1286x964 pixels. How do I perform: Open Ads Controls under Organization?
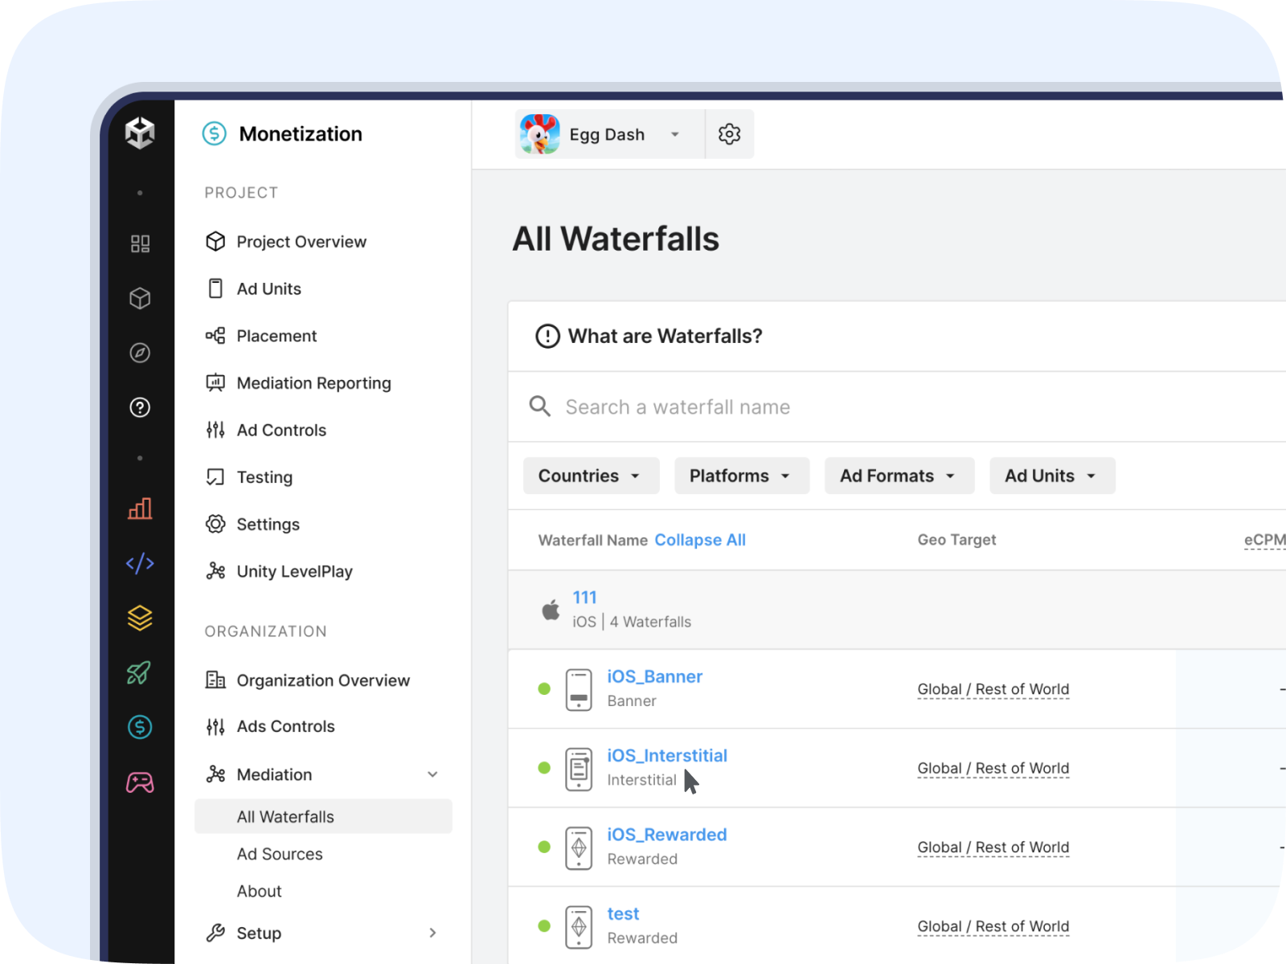pyautogui.click(x=285, y=726)
